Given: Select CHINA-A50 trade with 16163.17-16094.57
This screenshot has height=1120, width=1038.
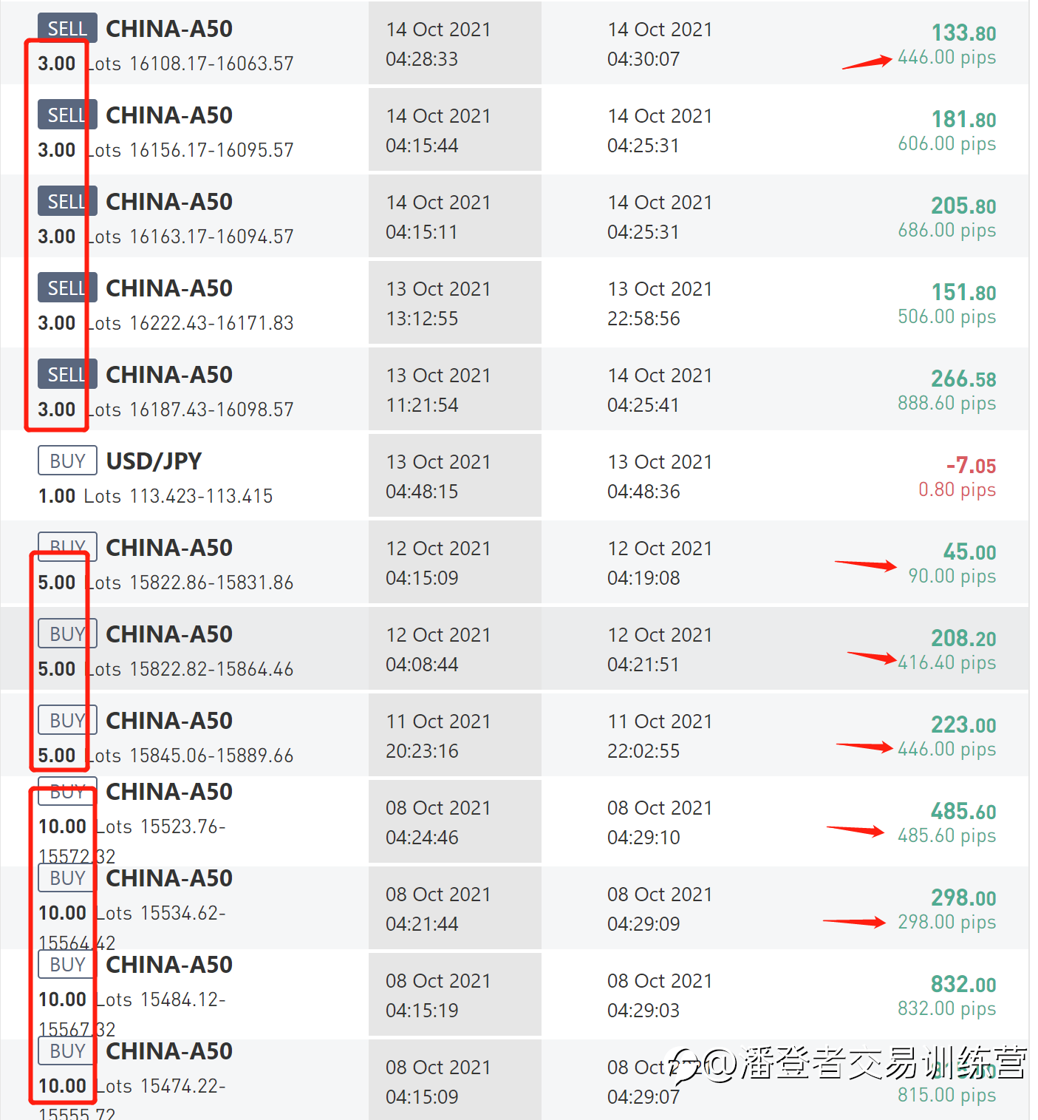Looking at the screenshot, I should point(169,201).
